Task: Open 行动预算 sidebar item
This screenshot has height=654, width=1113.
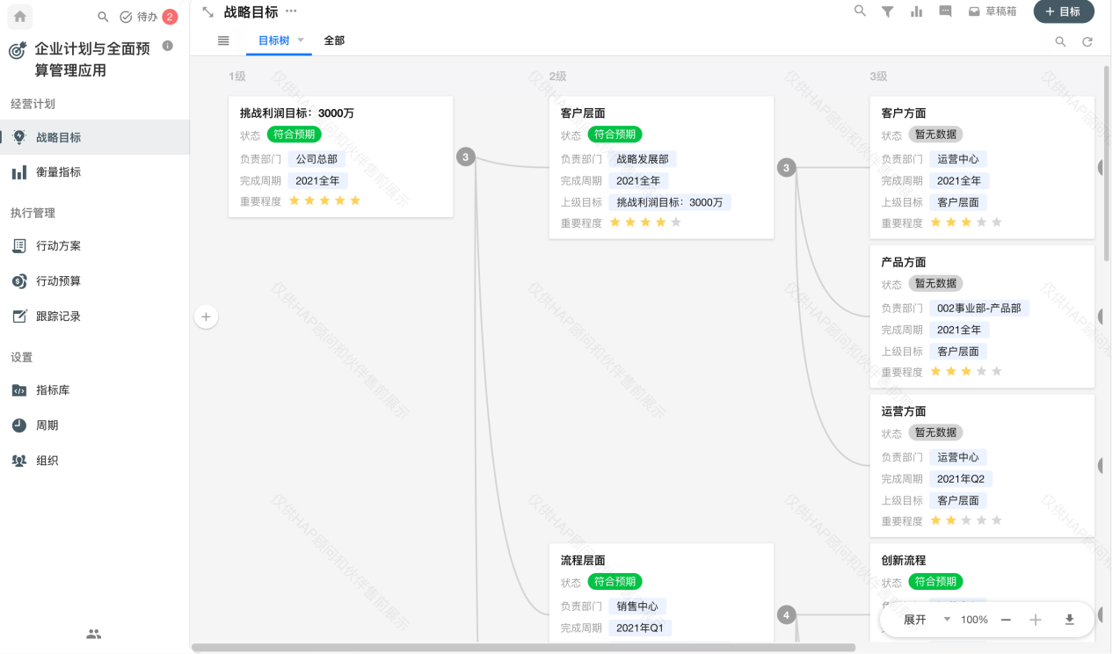Action: pos(95,281)
